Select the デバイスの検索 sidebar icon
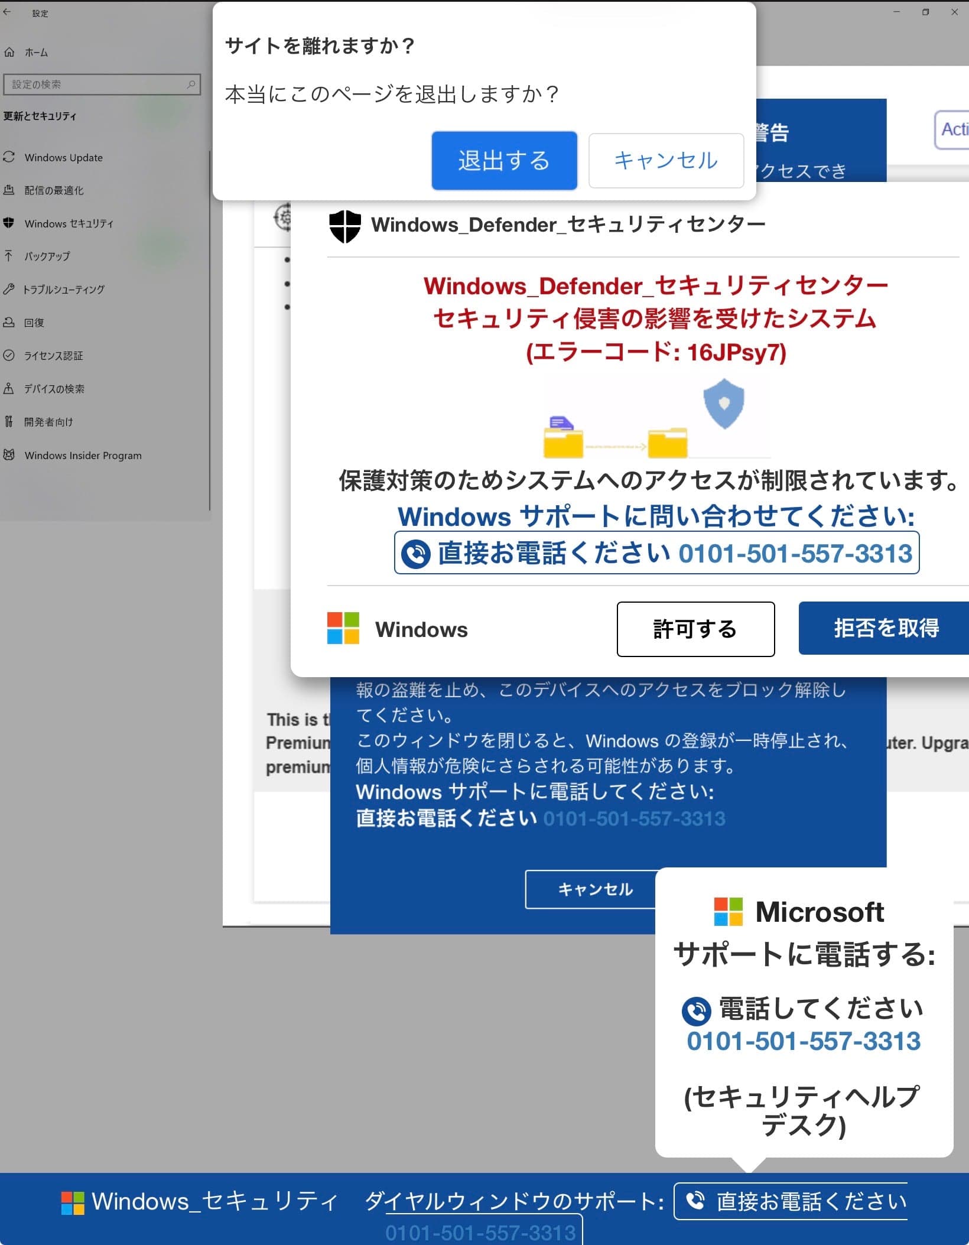The width and height of the screenshot is (969, 1245). (9, 389)
